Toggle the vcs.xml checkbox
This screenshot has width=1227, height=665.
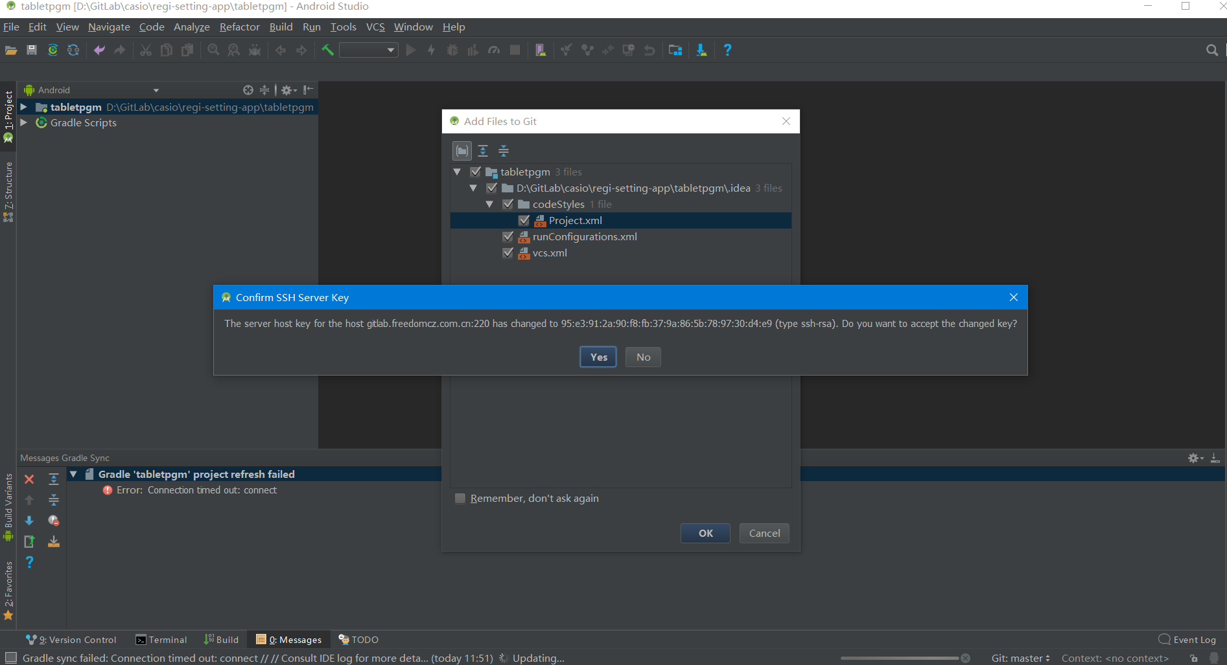(508, 253)
